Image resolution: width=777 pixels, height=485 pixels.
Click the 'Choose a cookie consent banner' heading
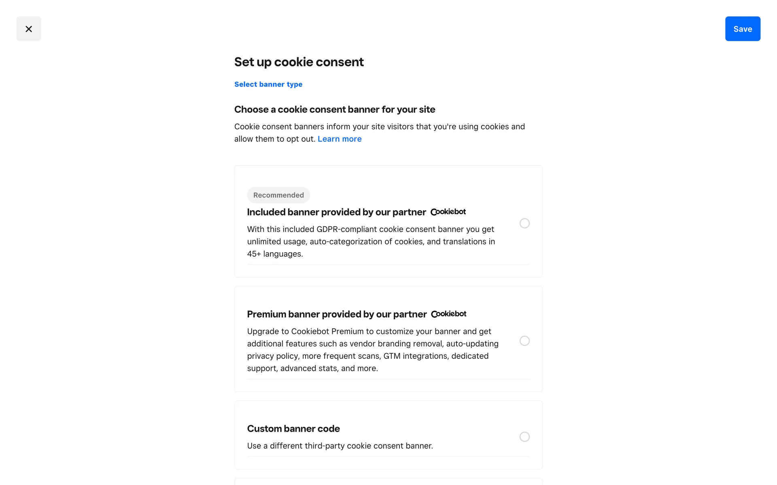pyautogui.click(x=335, y=110)
